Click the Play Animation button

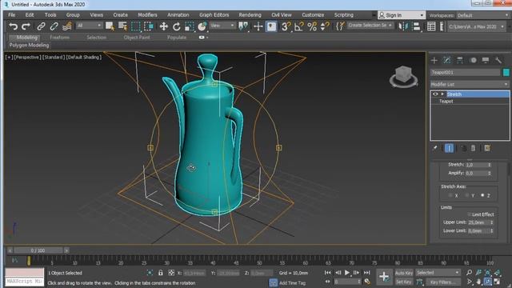pos(346,272)
